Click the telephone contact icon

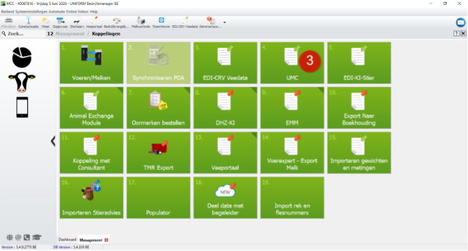[27, 237]
